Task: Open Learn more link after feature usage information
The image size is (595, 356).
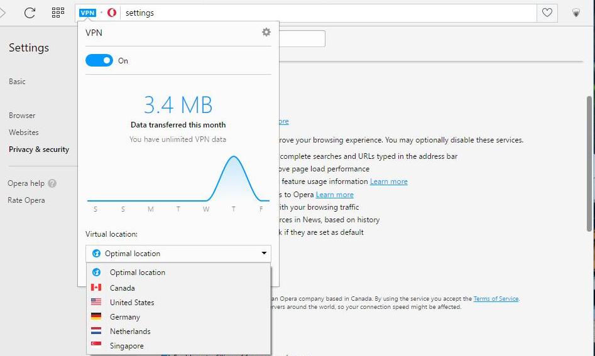Action: click(x=388, y=181)
